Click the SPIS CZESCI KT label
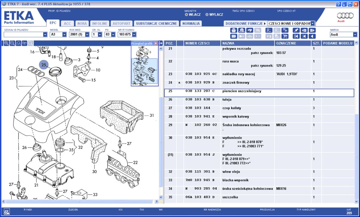360x217 pixels. point(286,11)
